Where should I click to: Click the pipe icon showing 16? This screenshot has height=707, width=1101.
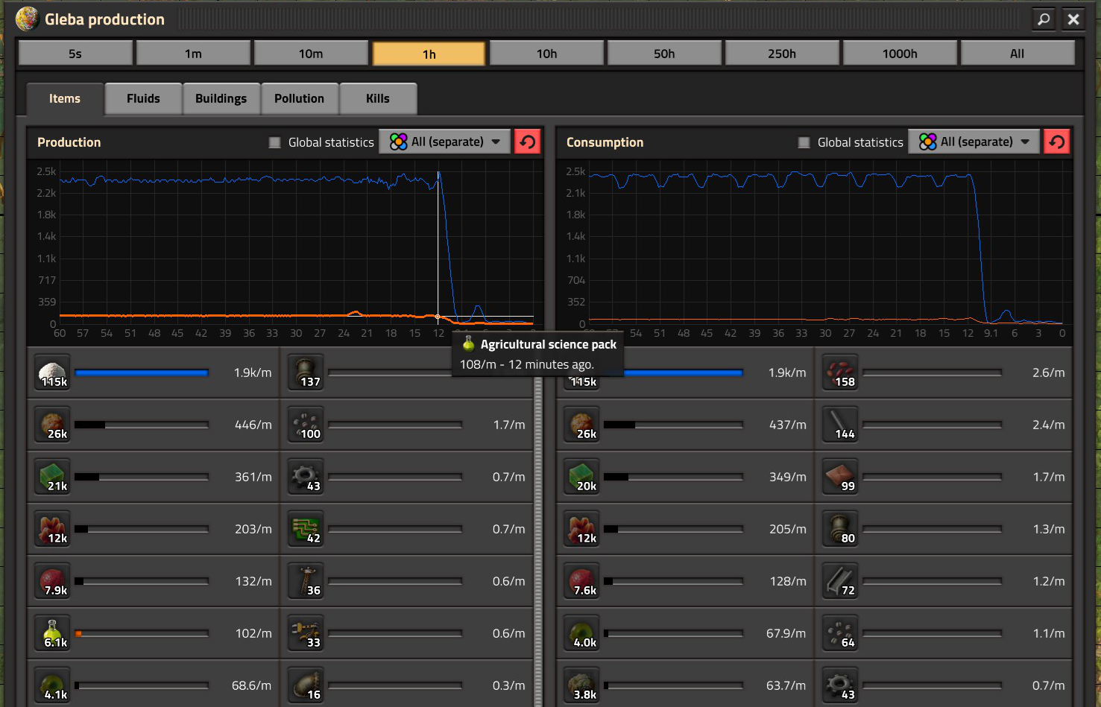[x=306, y=685]
